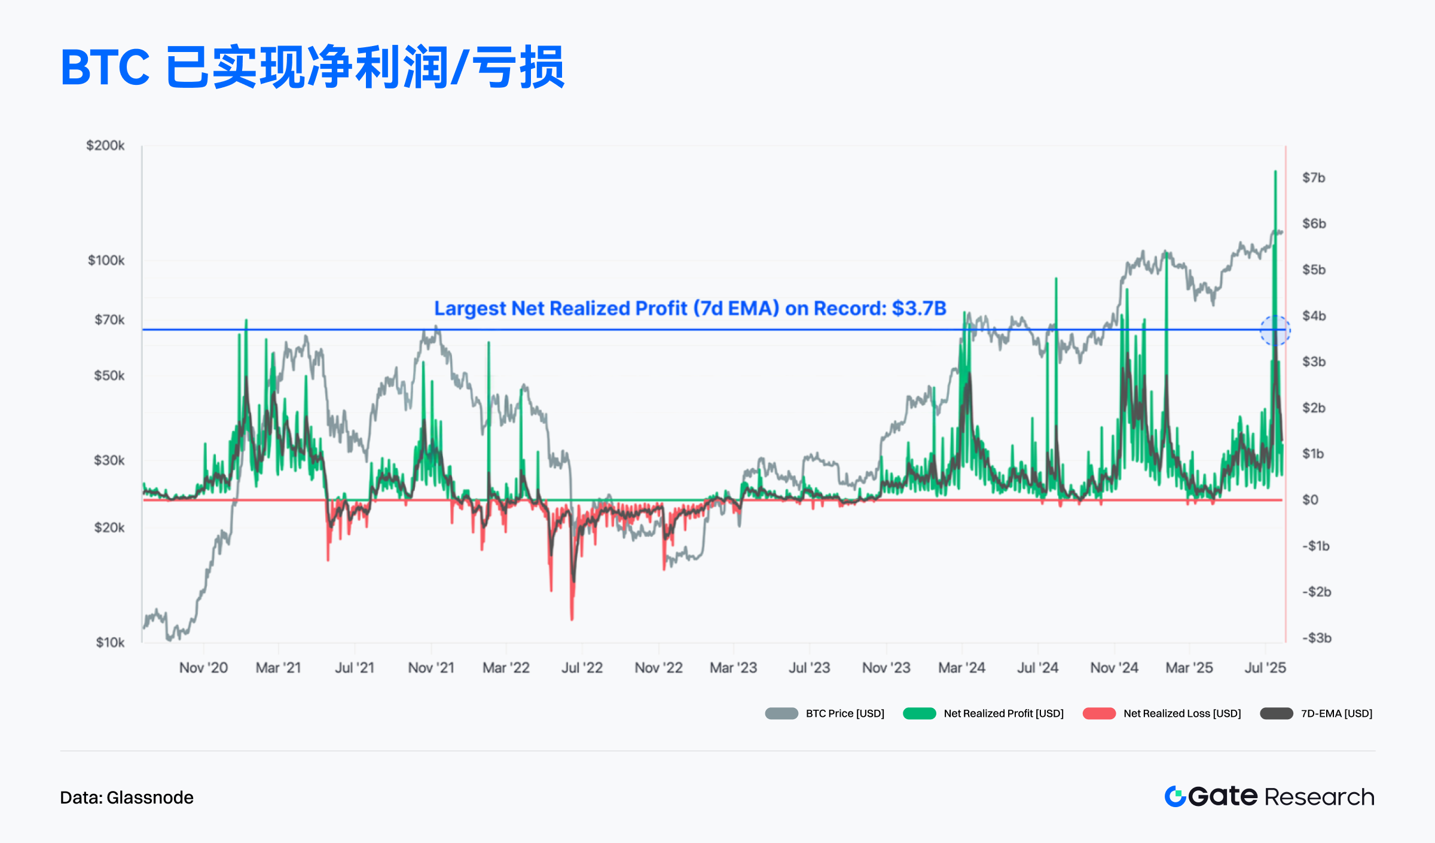Click the red Net Realized Loss swatch
Screen dimensions: 1435x843
(x=1099, y=713)
